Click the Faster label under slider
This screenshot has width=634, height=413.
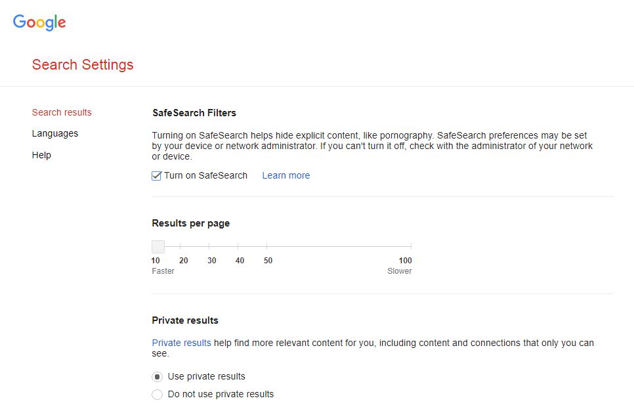click(163, 271)
